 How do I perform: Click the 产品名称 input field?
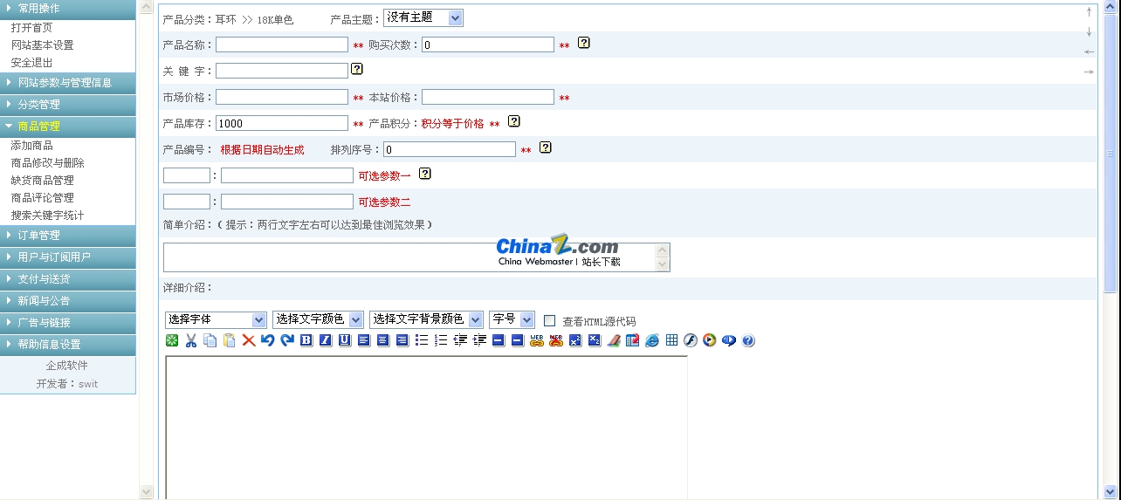(x=282, y=45)
